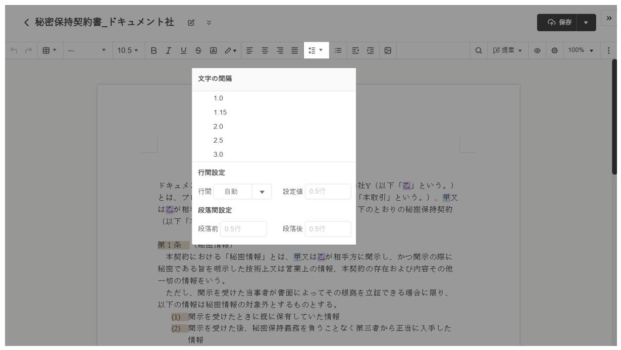Image resolution: width=621 pixels, height=350 pixels.
Task: Open the 提案 mode dropdown
Action: click(507, 50)
